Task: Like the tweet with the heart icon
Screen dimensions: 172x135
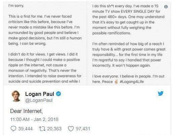Action: 71,129
